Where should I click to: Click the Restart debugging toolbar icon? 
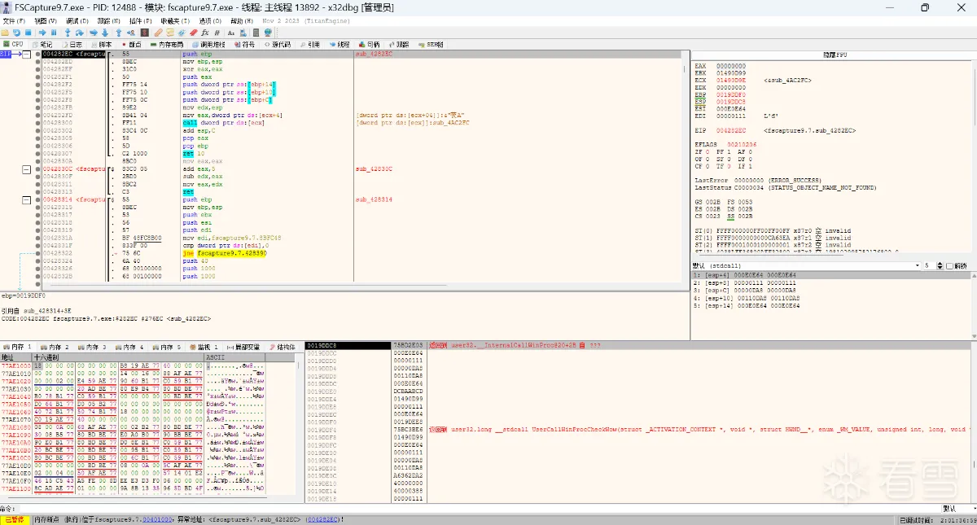coord(16,33)
